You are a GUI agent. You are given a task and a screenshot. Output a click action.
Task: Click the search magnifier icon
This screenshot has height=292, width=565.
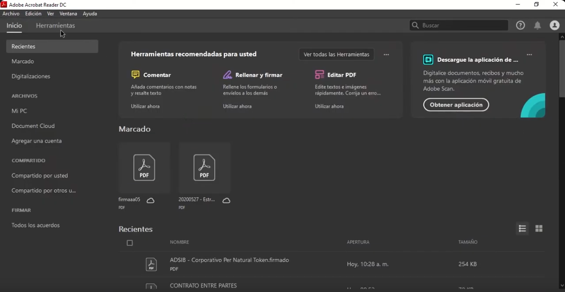tap(415, 25)
